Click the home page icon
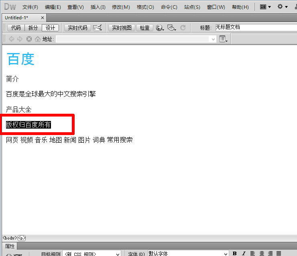297x256 pixels. (37, 39)
